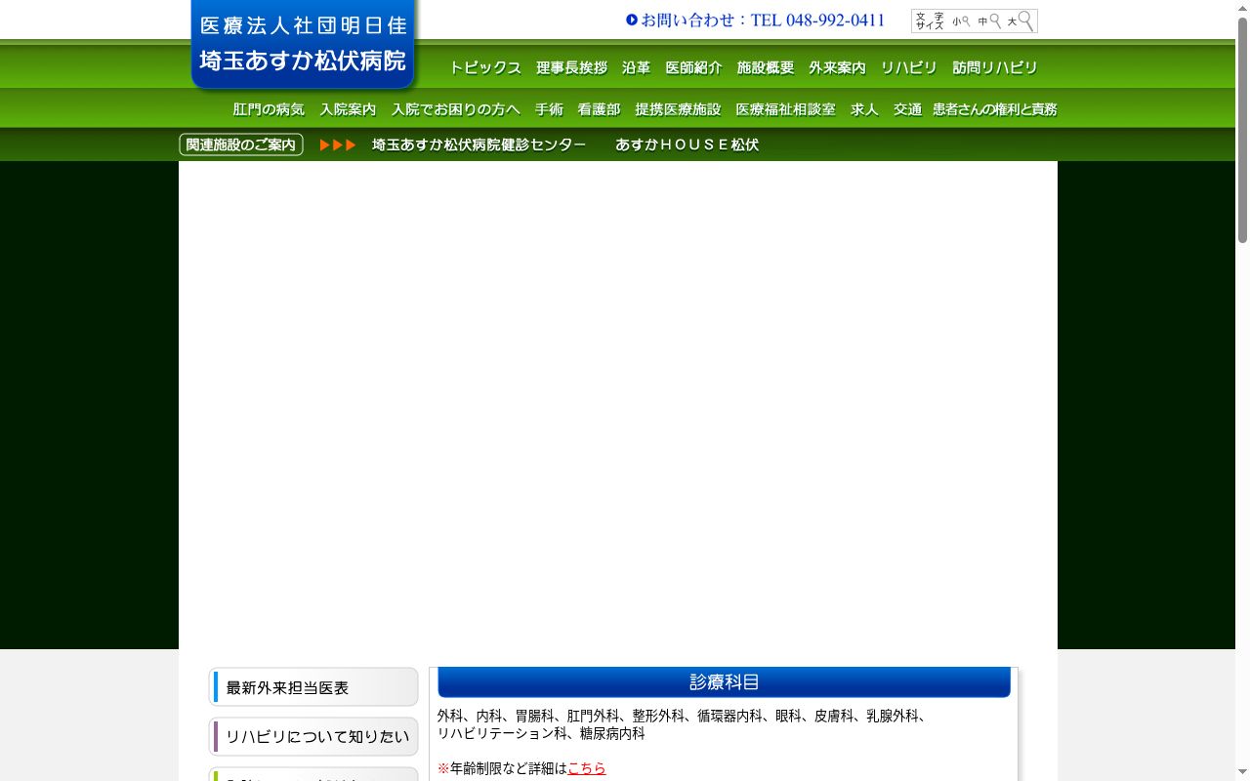
Task: Open the 提携医療施設 menu item
Action: point(678,109)
